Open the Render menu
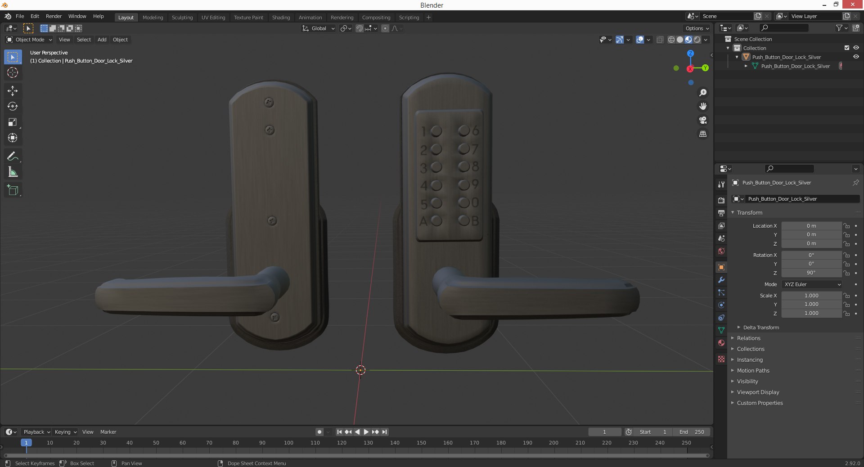The width and height of the screenshot is (864, 467). tap(54, 16)
